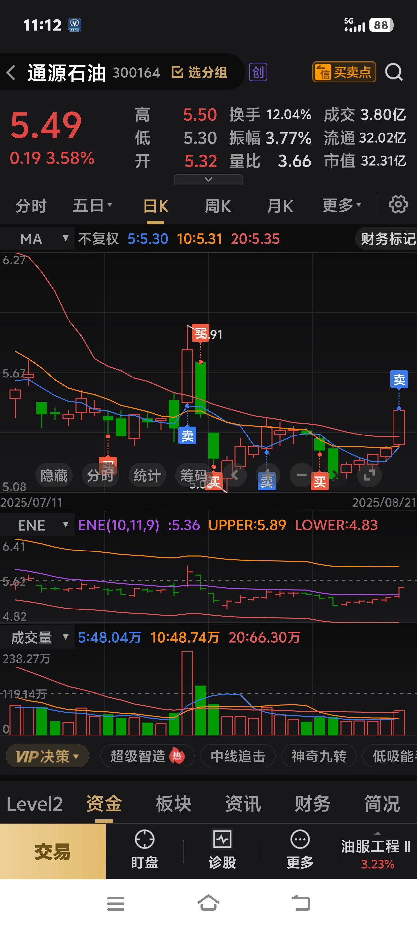The height and width of the screenshot is (928, 417).
Task: Open the MA indicator dropdown
Action: [x=38, y=239]
